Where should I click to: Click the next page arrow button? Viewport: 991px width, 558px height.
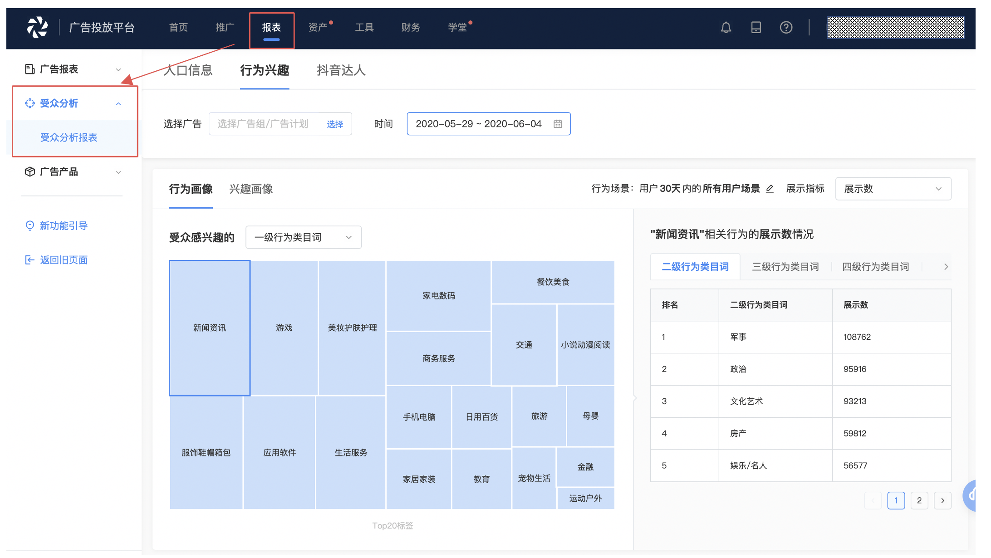coord(942,500)
